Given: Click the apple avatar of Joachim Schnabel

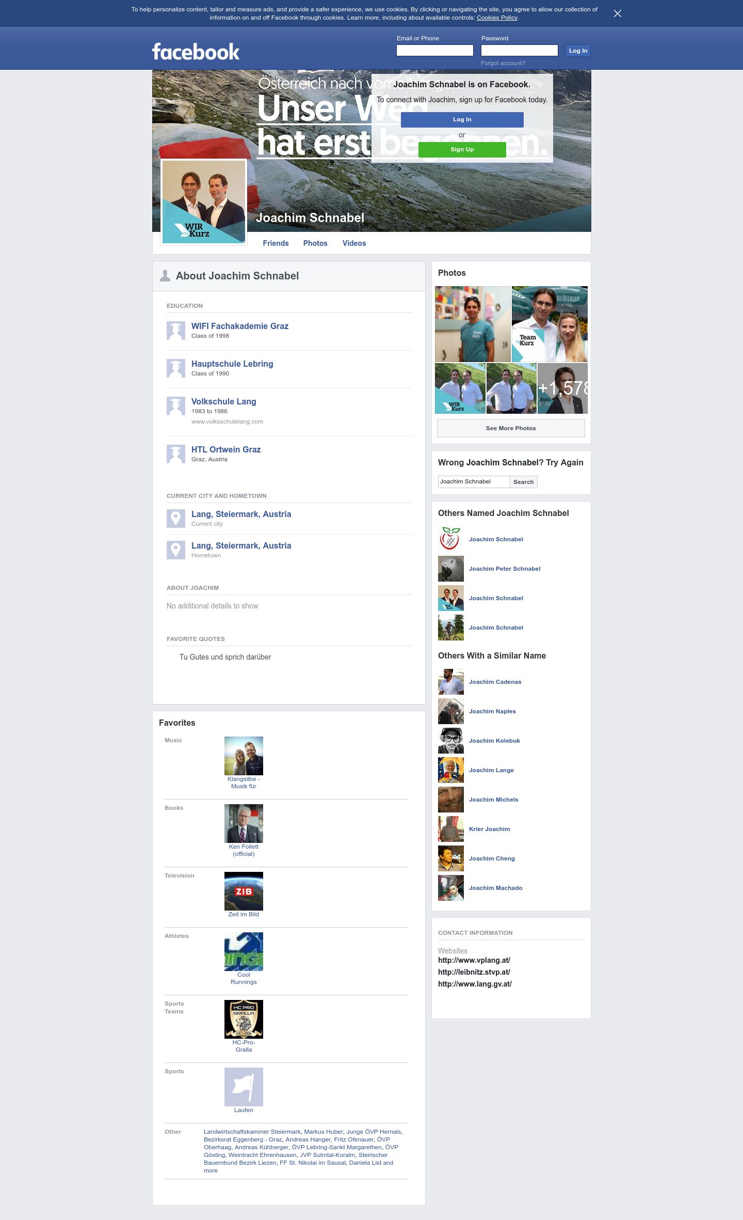Looking at the screenshot, I should (451, 539).
